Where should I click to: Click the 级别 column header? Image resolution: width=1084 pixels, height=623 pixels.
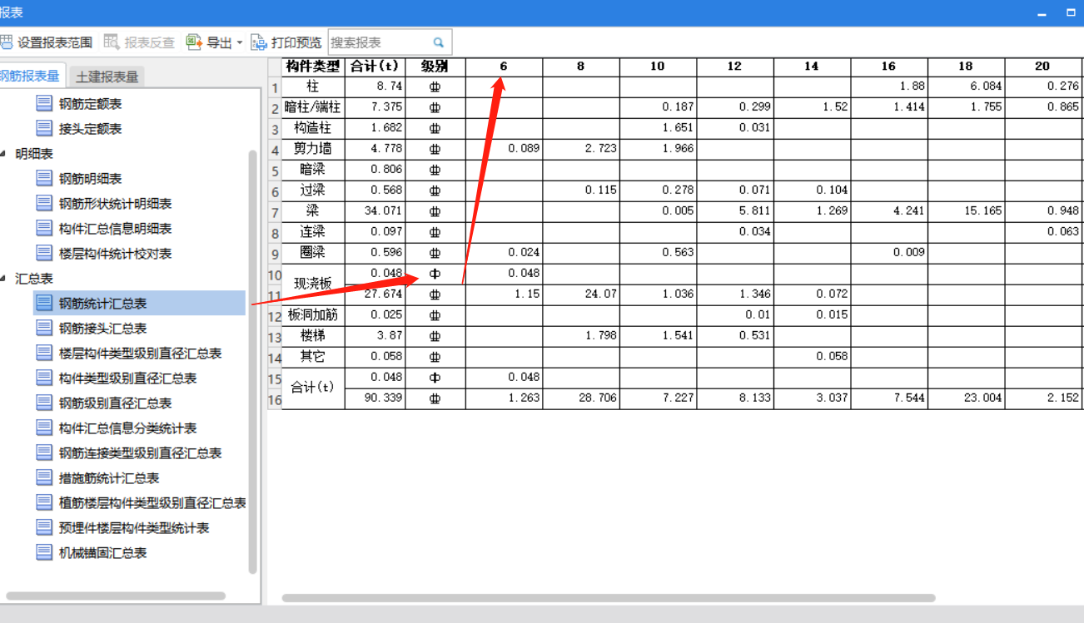coord(435,67)
